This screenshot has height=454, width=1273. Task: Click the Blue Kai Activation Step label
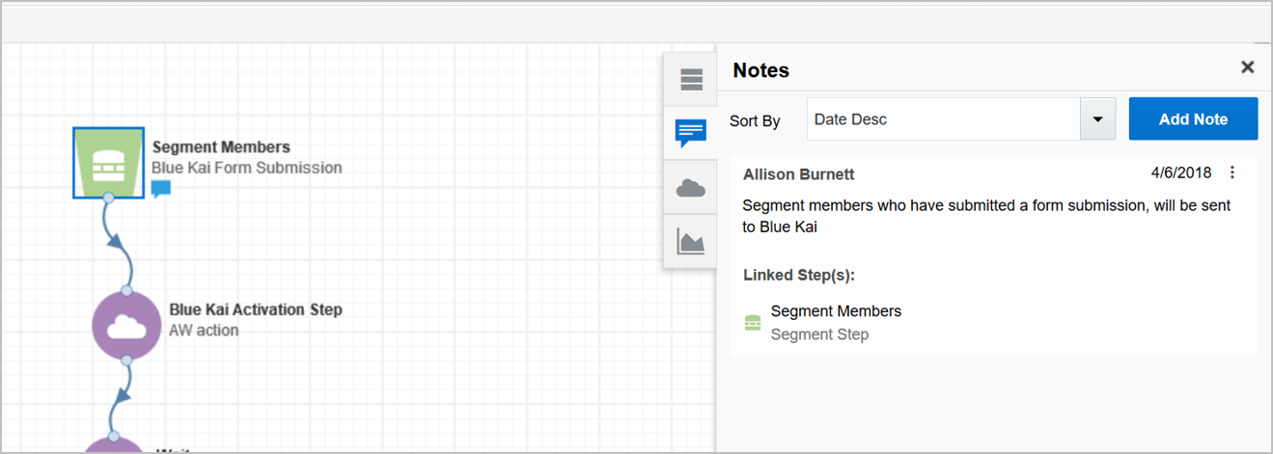click(256, 309)
